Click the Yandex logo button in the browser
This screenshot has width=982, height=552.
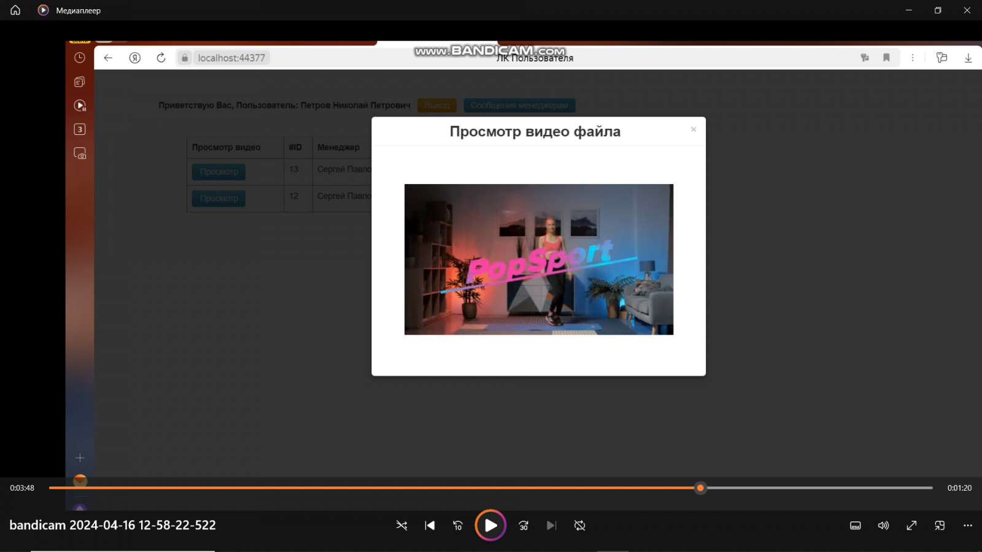(135, 58)
